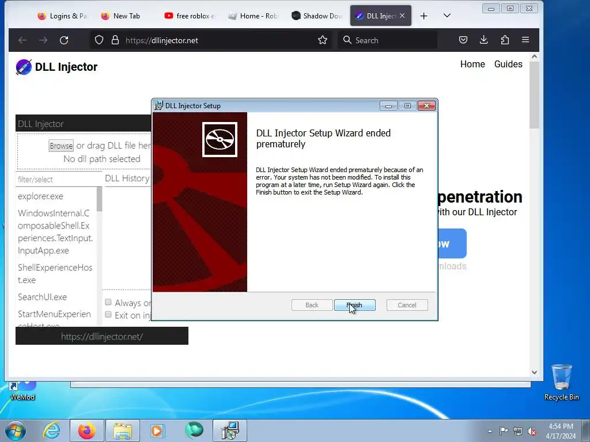Open the Firefox downloads panel
The height and width of the screenshot is (442, 590).
484,40
